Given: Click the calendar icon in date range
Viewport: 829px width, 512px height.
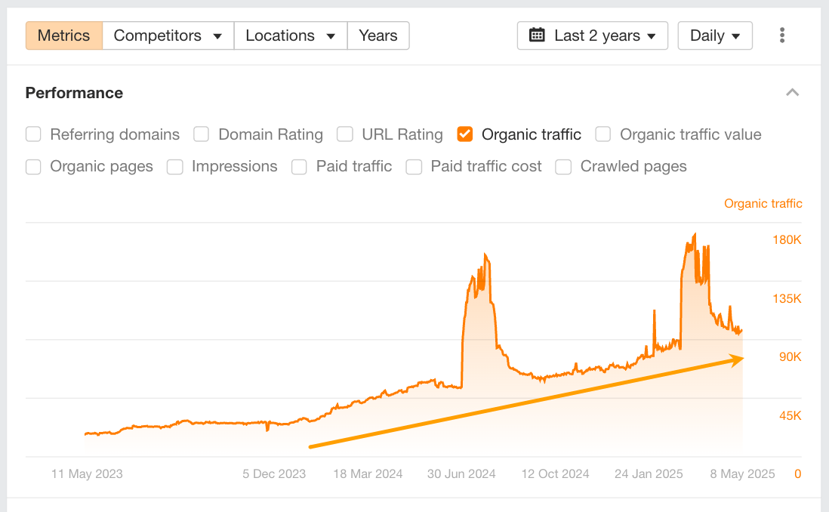Looking at the screenshot, I should pyautogui.click(x=537, y=35).
